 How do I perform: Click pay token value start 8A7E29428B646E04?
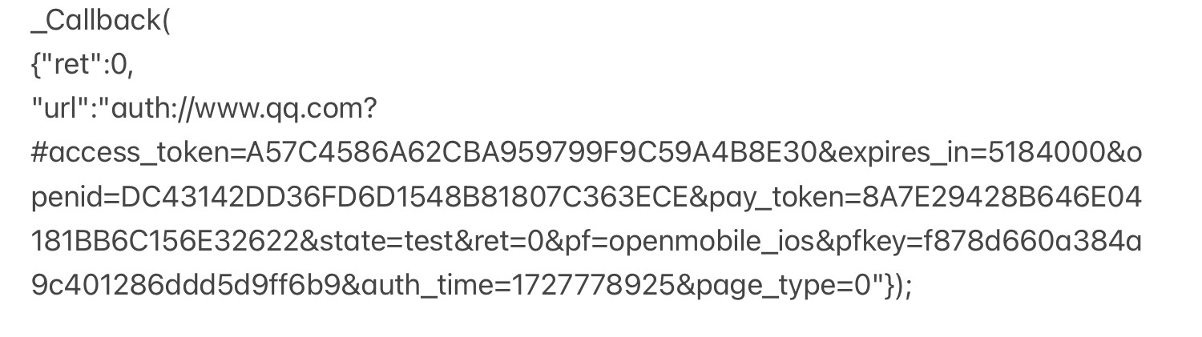[x=997, y=198]
